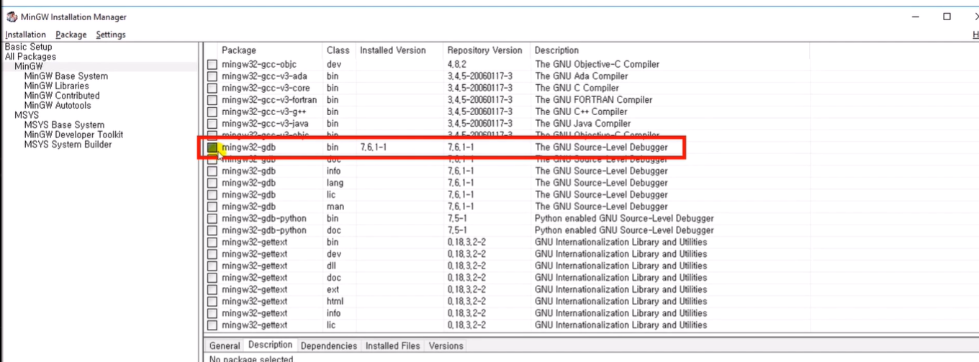Mark checkbox for mingw32-gettext dll package
Image resolution: width=979 pixels, height=362 pixels.
click(x=212, y=266)
